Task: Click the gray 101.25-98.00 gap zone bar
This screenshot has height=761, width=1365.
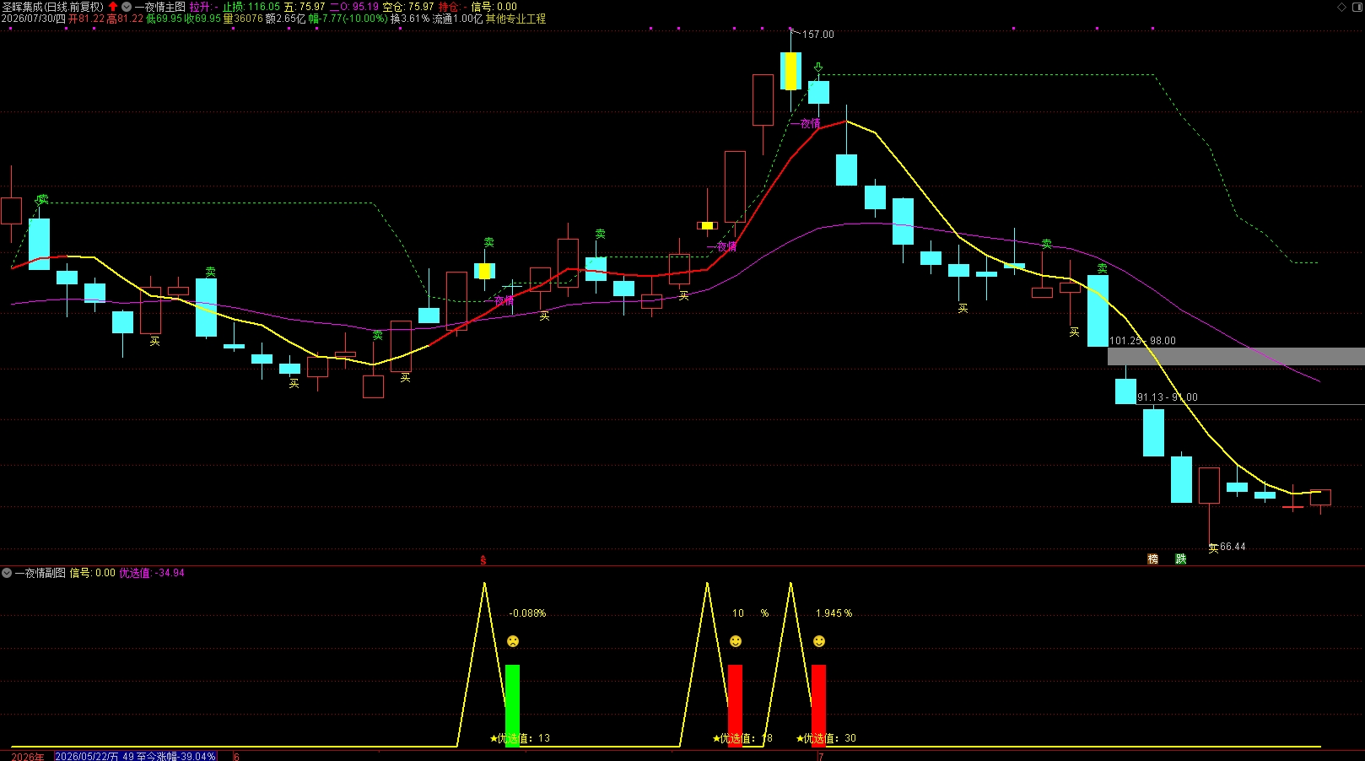Action: 1236,356
